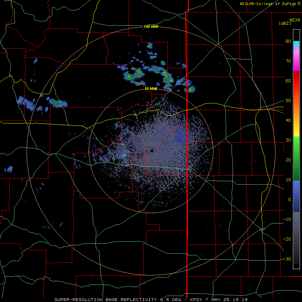This screenshot has height=302, width=302.
Task: Click the 60 dBZ scale value
Action: 288,81
